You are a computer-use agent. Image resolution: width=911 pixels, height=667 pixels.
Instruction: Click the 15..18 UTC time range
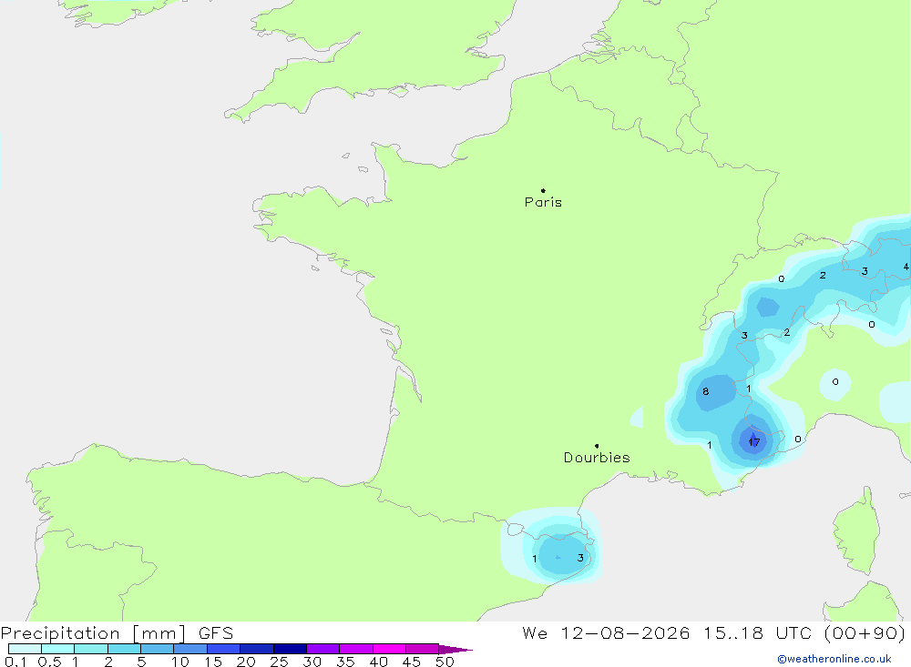[x=757, y=633]
